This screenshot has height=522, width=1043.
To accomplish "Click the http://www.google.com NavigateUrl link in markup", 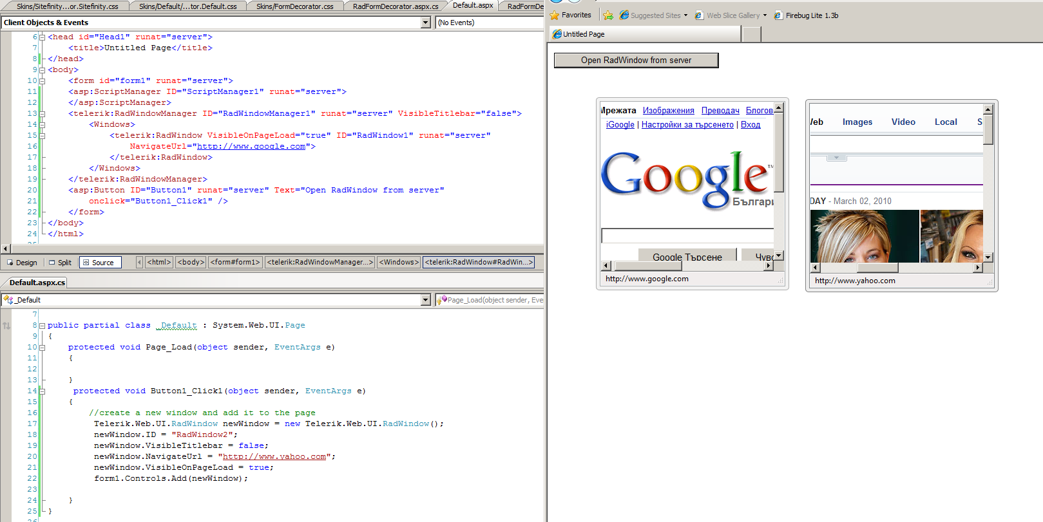I will pos(251,146).
